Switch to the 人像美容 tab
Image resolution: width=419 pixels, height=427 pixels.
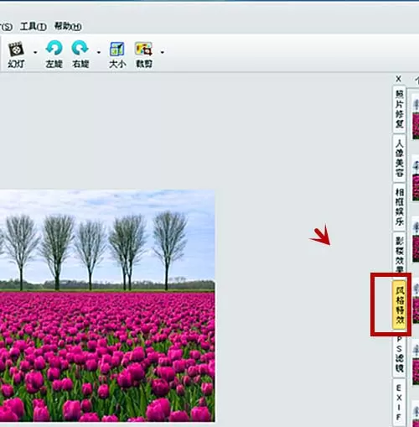tap(399, 158)
